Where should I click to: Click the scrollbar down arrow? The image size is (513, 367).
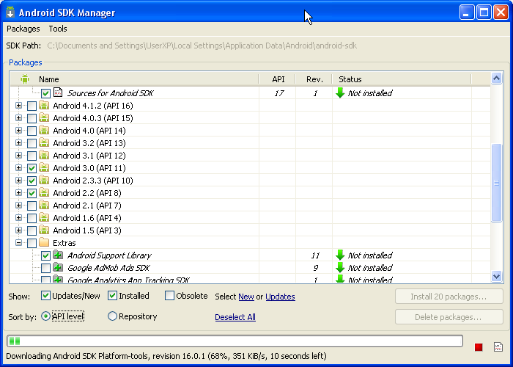[x=496, y=276]
